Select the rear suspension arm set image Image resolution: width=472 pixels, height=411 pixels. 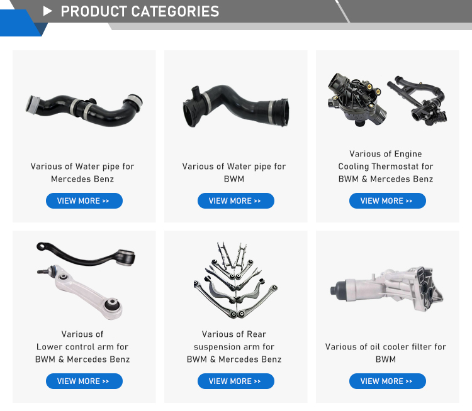[236, 280]
